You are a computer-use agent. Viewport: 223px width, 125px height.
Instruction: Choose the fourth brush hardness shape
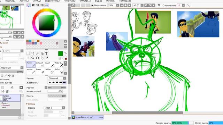click(x=61, y=83)
